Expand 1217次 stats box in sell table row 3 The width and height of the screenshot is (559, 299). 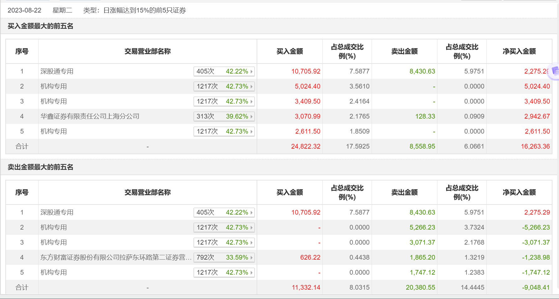pos(224,242)
